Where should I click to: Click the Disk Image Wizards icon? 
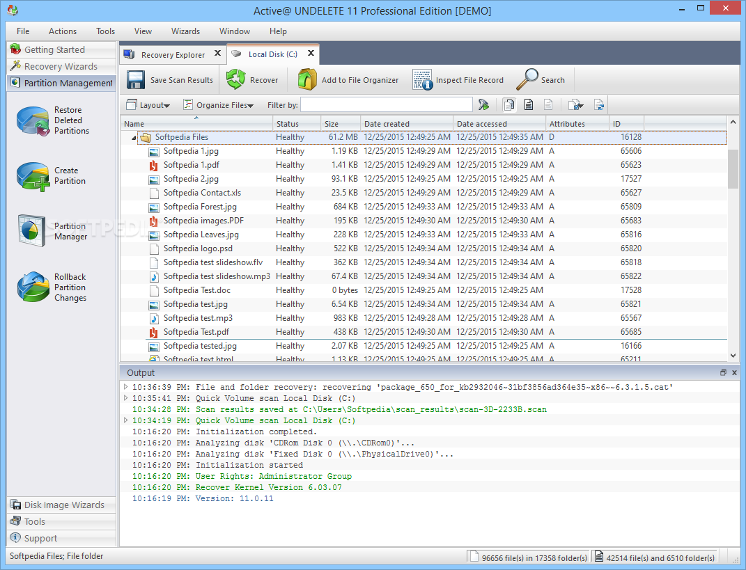coord(15,505)
